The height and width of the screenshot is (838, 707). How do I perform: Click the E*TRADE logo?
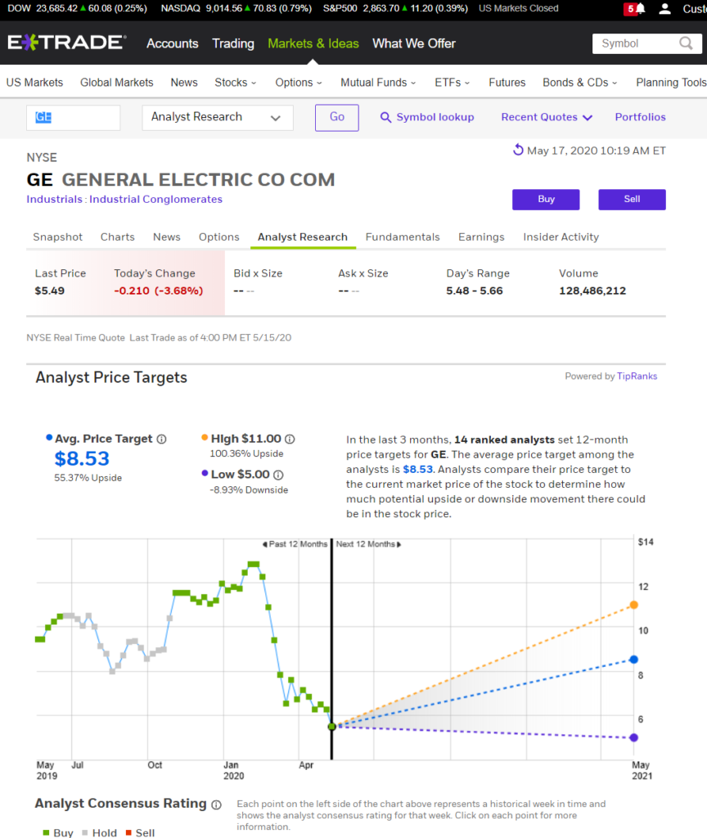(x=67, y=43)
